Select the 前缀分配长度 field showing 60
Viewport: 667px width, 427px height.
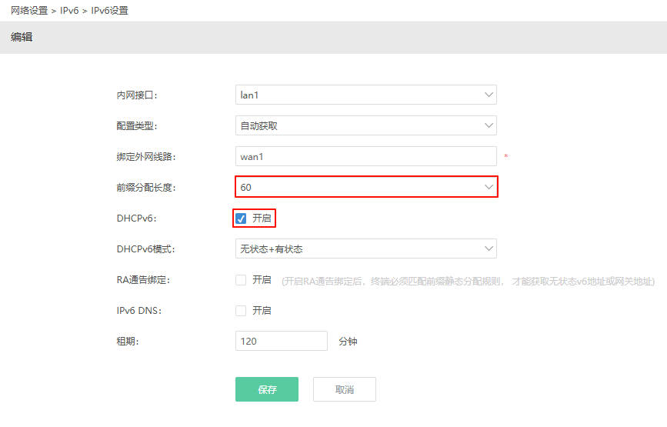(x=358, y=187)
